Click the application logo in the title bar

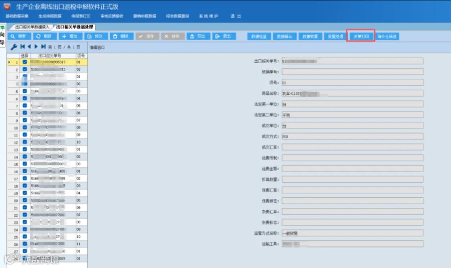7,7
